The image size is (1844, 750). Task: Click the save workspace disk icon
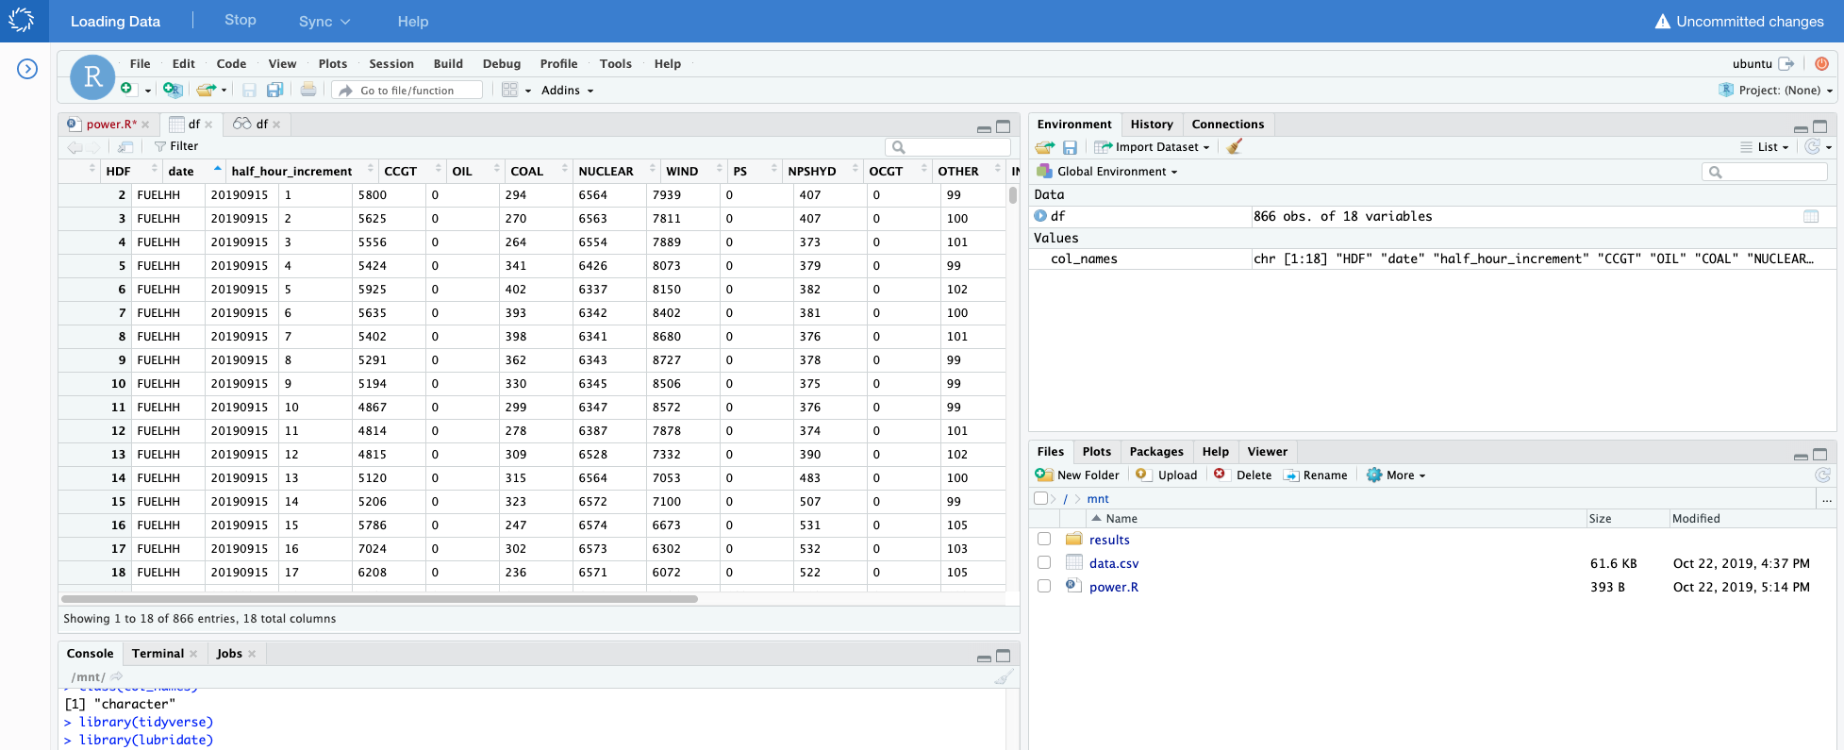pyautogui.click(x=1070, y=147)
